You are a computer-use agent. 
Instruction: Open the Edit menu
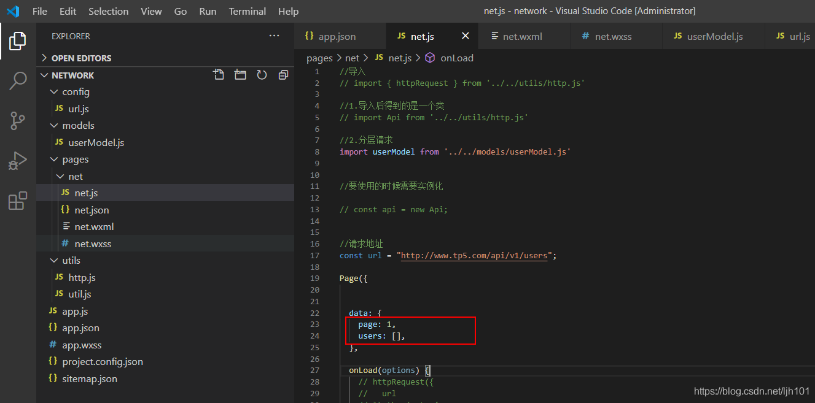point(68,11)
